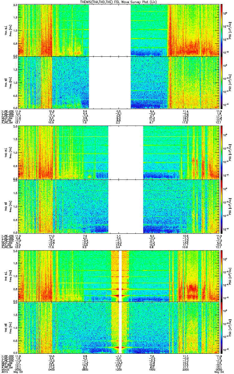Click the 'THE BII freq [Hz]' axis label
The image size is (234, 374).
point(8,328)
